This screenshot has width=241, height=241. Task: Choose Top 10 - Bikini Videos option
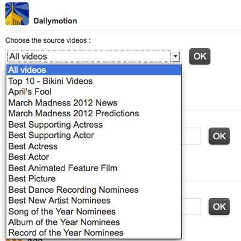click(x=94, y=81)
